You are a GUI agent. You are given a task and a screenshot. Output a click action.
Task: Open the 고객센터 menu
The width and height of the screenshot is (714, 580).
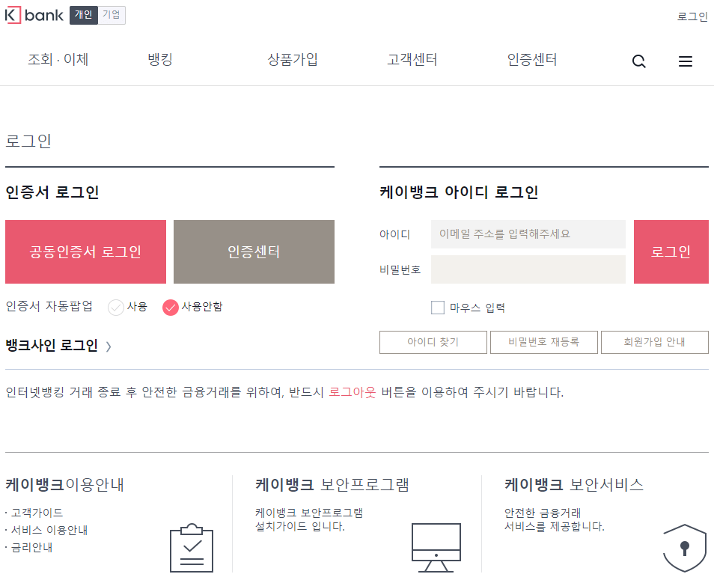tap(411, 59)
